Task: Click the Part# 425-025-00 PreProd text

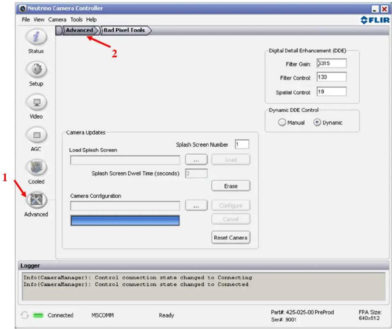Action: point(302,312)
